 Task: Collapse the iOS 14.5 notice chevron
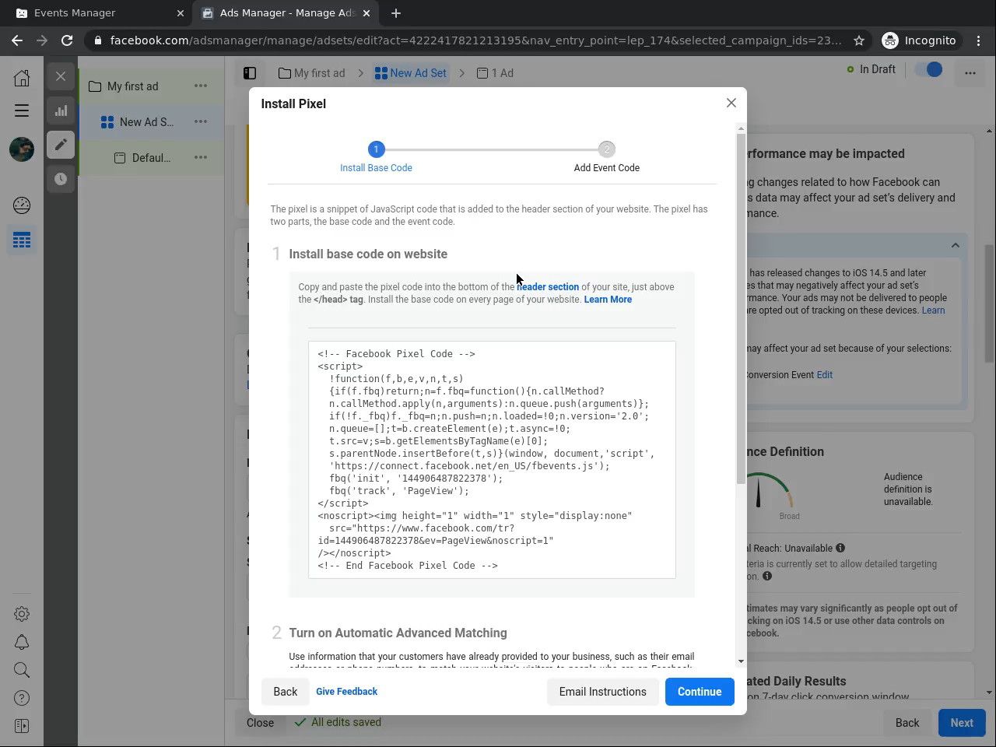[955, 246]
